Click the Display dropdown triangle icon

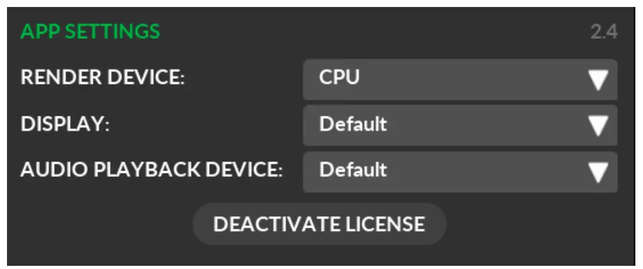[x=598, y=125]
